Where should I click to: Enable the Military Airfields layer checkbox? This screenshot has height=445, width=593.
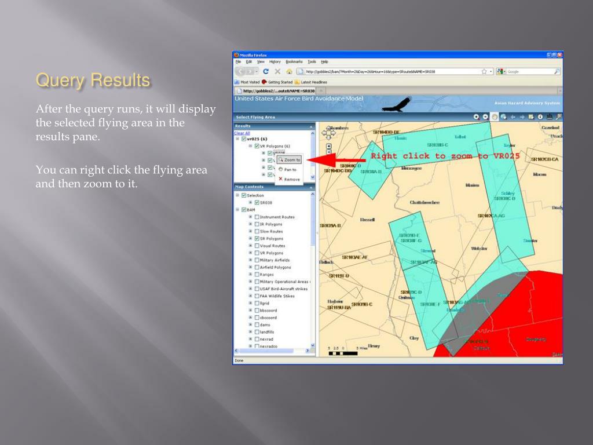257,260
